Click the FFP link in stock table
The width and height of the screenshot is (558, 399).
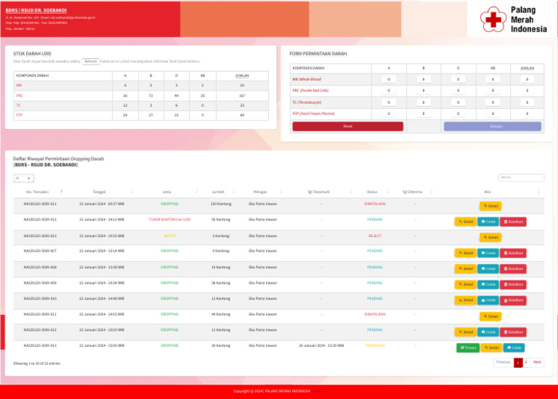[x=19, y=115]
